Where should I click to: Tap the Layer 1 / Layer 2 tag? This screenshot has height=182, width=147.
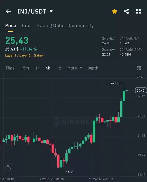coord(18,55)
